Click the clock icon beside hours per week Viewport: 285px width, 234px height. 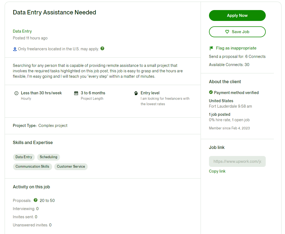(x=16, y=93)
